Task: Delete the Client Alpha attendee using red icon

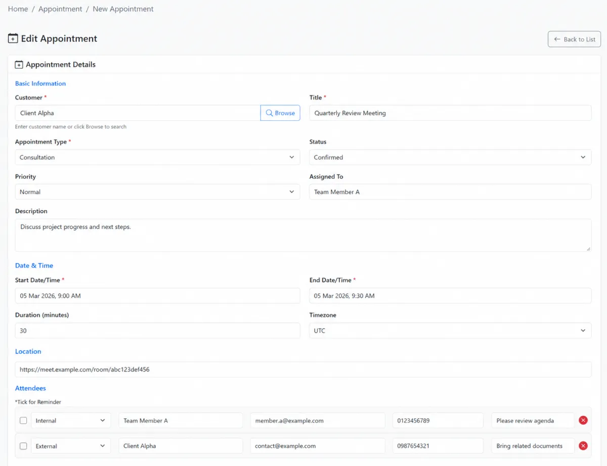Action: (x=583, y=446)
